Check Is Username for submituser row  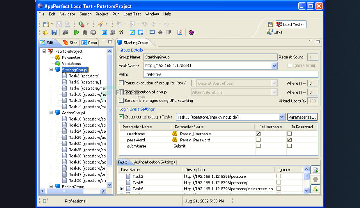(x=258, y=146)
